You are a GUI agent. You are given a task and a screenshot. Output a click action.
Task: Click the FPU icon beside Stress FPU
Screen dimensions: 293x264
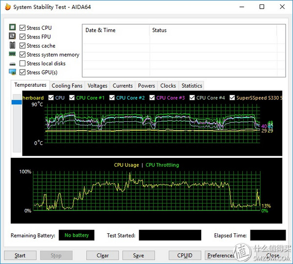coord(12,37)
